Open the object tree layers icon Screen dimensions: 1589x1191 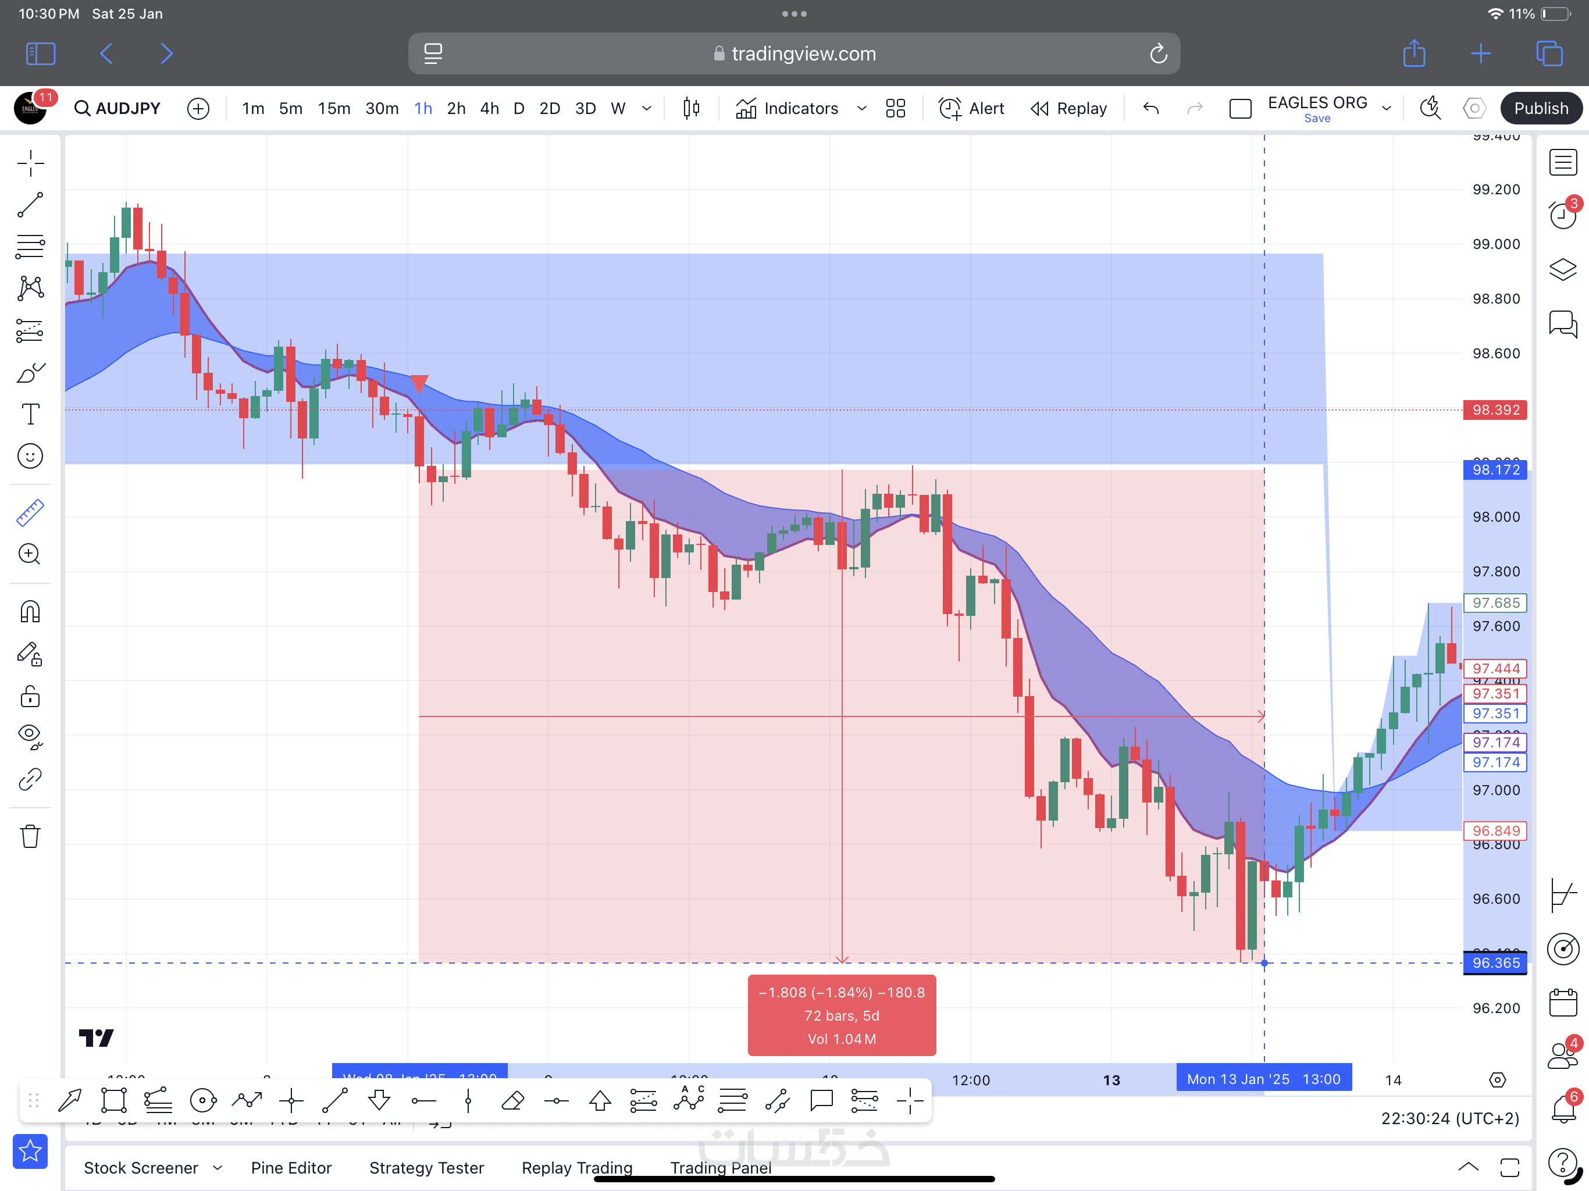click(1562, 269)
